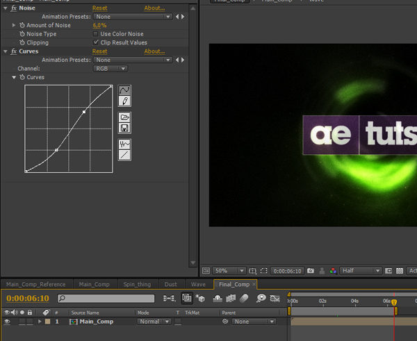Open the Half resolution dropdown
Viewport: 417px width, 341px height.
point(361,271)
